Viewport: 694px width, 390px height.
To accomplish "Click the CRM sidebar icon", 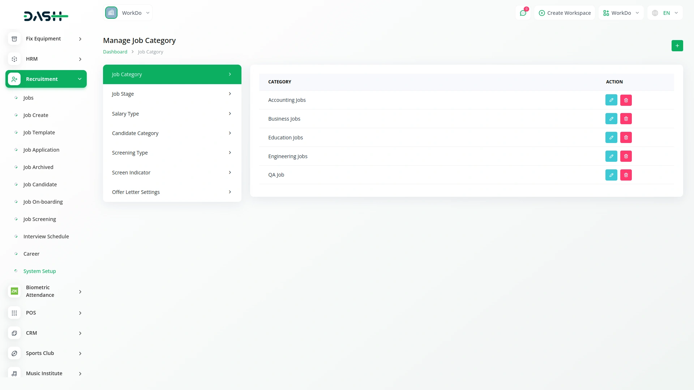I will [14, 333].
